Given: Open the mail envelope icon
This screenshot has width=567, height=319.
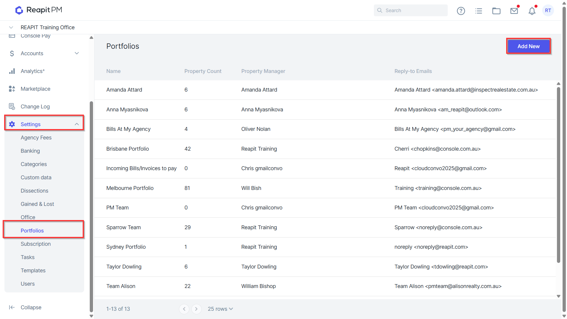Looking at the screenshot, I should point(514,11).
